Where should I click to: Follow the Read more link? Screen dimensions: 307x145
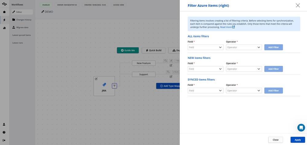226,27
